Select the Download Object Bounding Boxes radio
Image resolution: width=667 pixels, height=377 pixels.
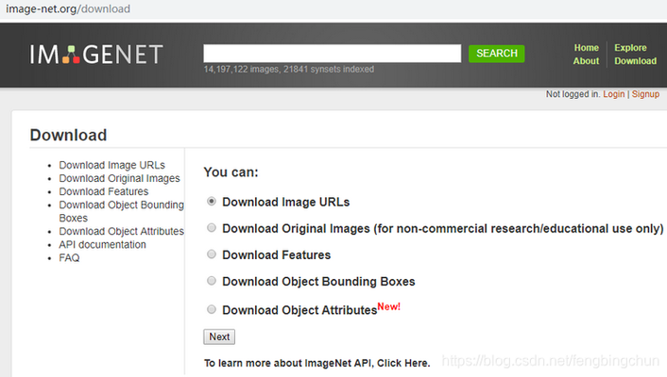212,281
